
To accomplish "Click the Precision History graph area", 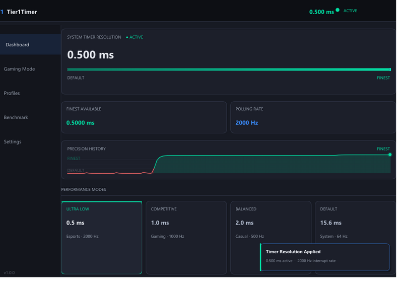I will pos(229,164).
